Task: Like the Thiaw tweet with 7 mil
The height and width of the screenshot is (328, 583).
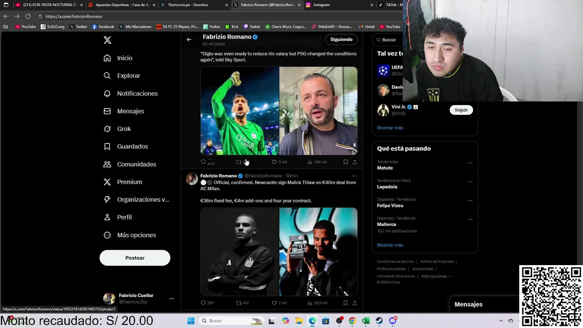Action: (x=279, y=302)
